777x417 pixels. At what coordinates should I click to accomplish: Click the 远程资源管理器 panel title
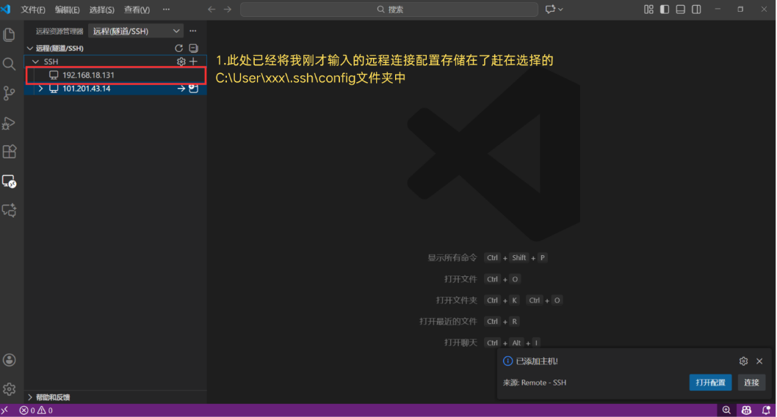(x=59, y=32)
